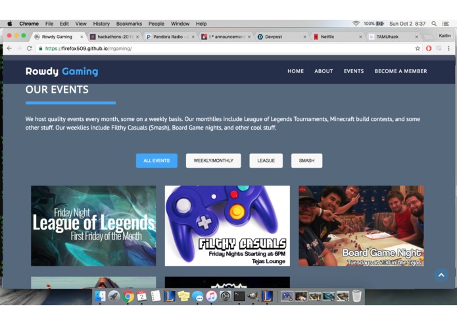This screenshot has height=325, width=457.
Task: Go to ABOUT in the site navigation
Action: click(324, 71)
